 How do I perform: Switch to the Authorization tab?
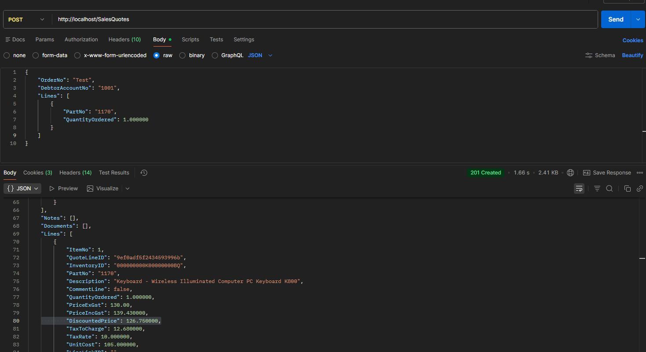(81, 40)
